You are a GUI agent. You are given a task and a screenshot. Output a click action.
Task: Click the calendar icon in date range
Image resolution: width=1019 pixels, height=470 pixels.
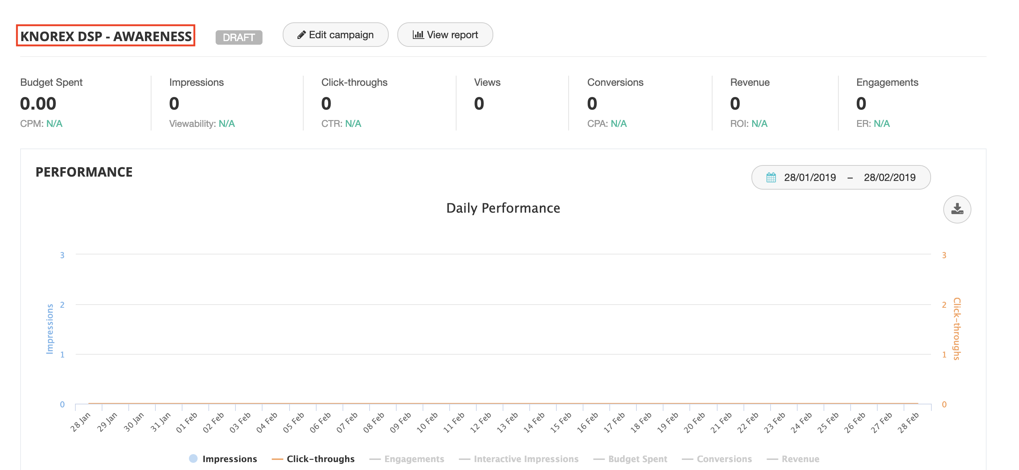tap(771, 177)
